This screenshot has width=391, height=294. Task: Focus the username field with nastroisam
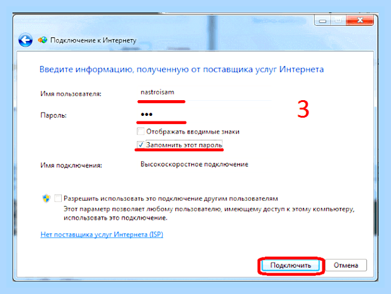click(204, 93)
